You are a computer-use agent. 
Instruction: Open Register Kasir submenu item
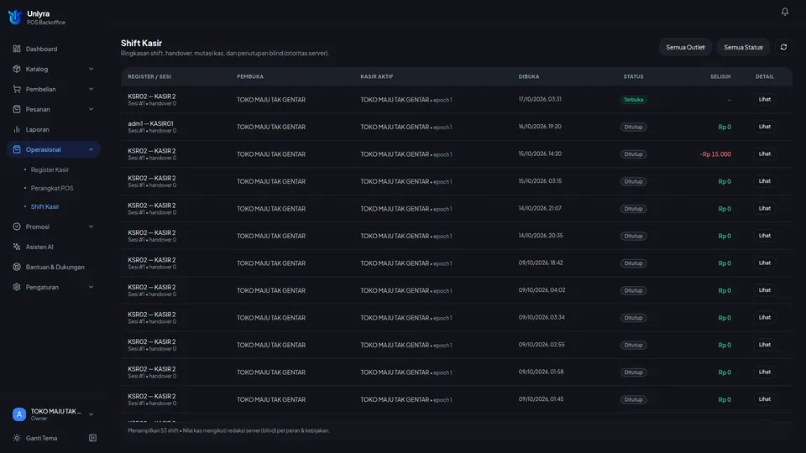tap(50, 169)
